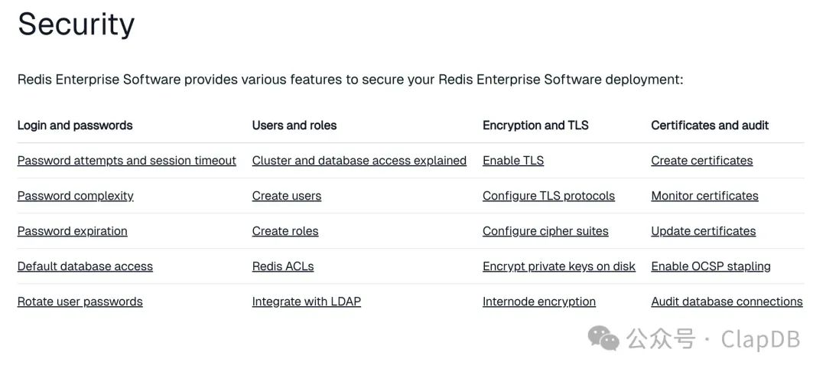The width and height of the screenshot is (826, 372).
Task: Open Integrate with LDAP link
Action: pyautogui.click(x=306, y=302)
